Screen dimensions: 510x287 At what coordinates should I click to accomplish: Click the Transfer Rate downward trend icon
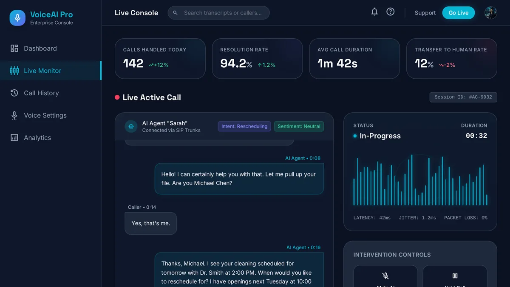[x=442, y=65]
